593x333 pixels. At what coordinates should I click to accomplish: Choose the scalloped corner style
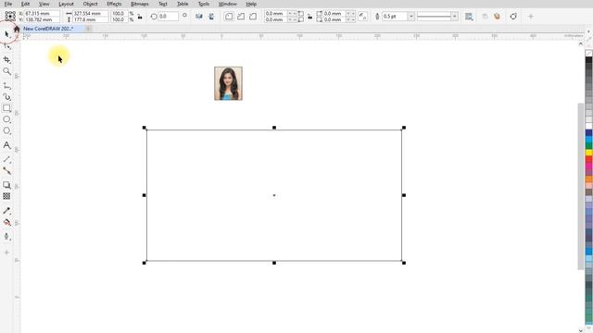click(x=241, y=17)
